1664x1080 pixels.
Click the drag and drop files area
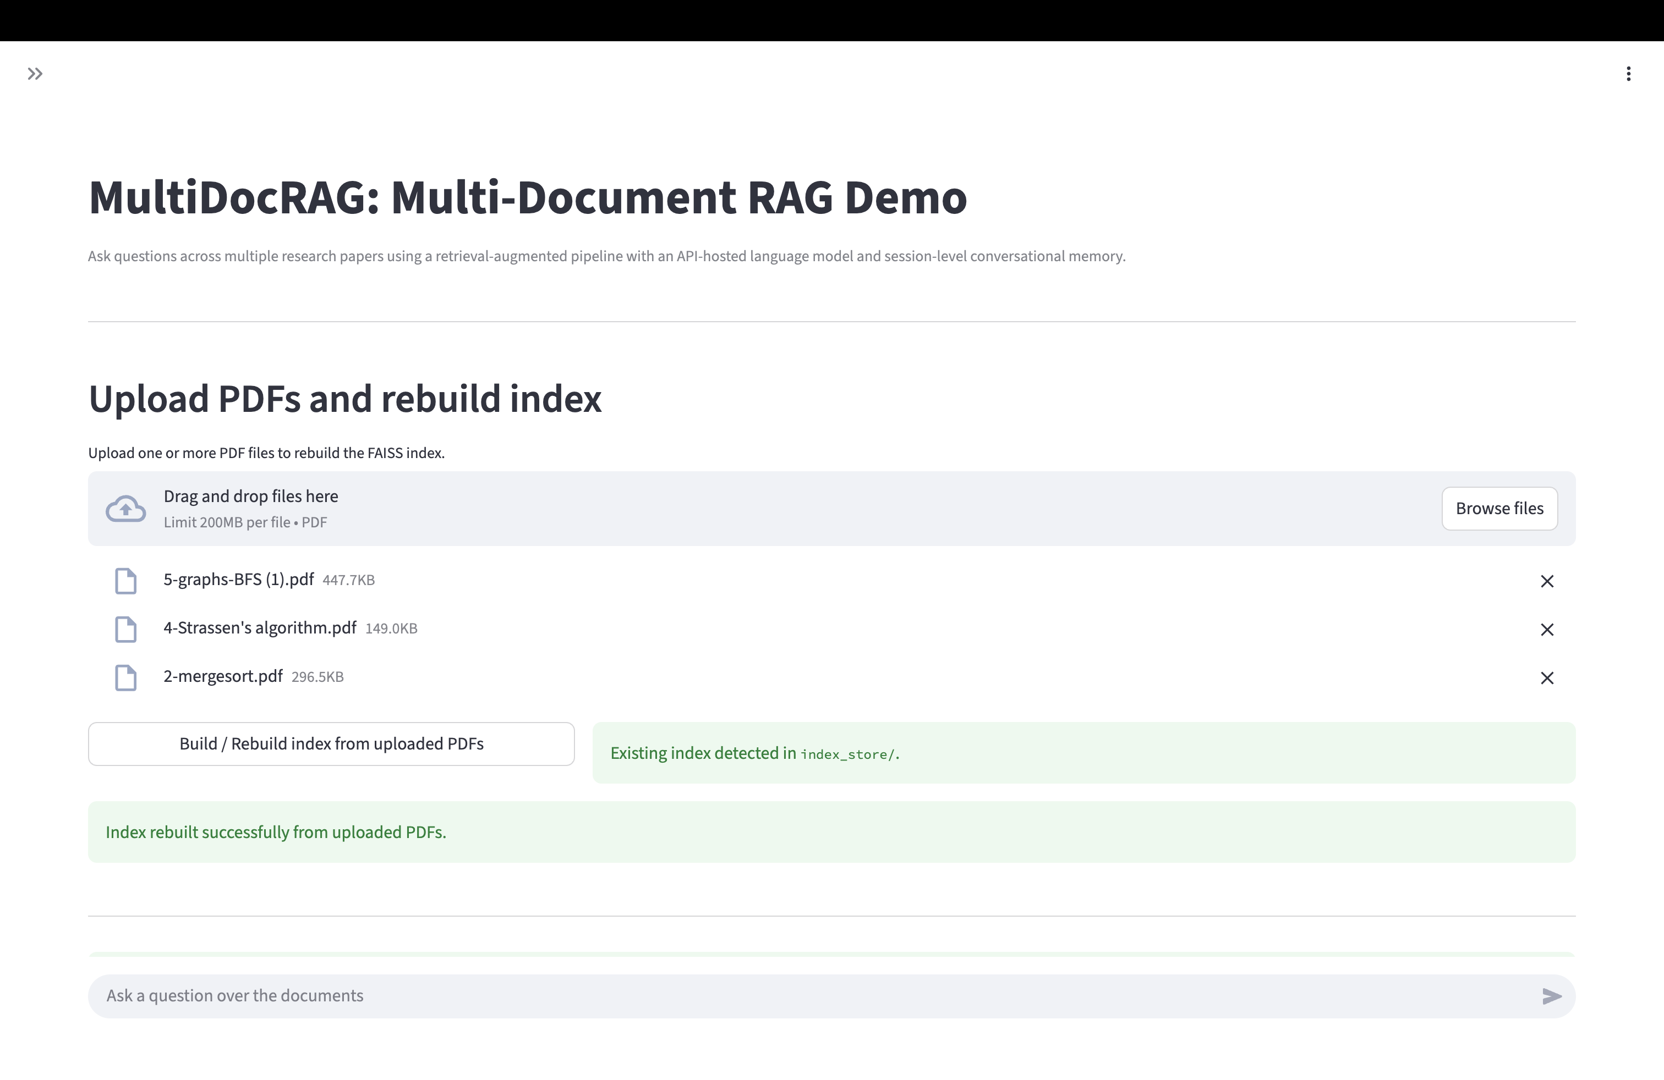coord(769,509)
